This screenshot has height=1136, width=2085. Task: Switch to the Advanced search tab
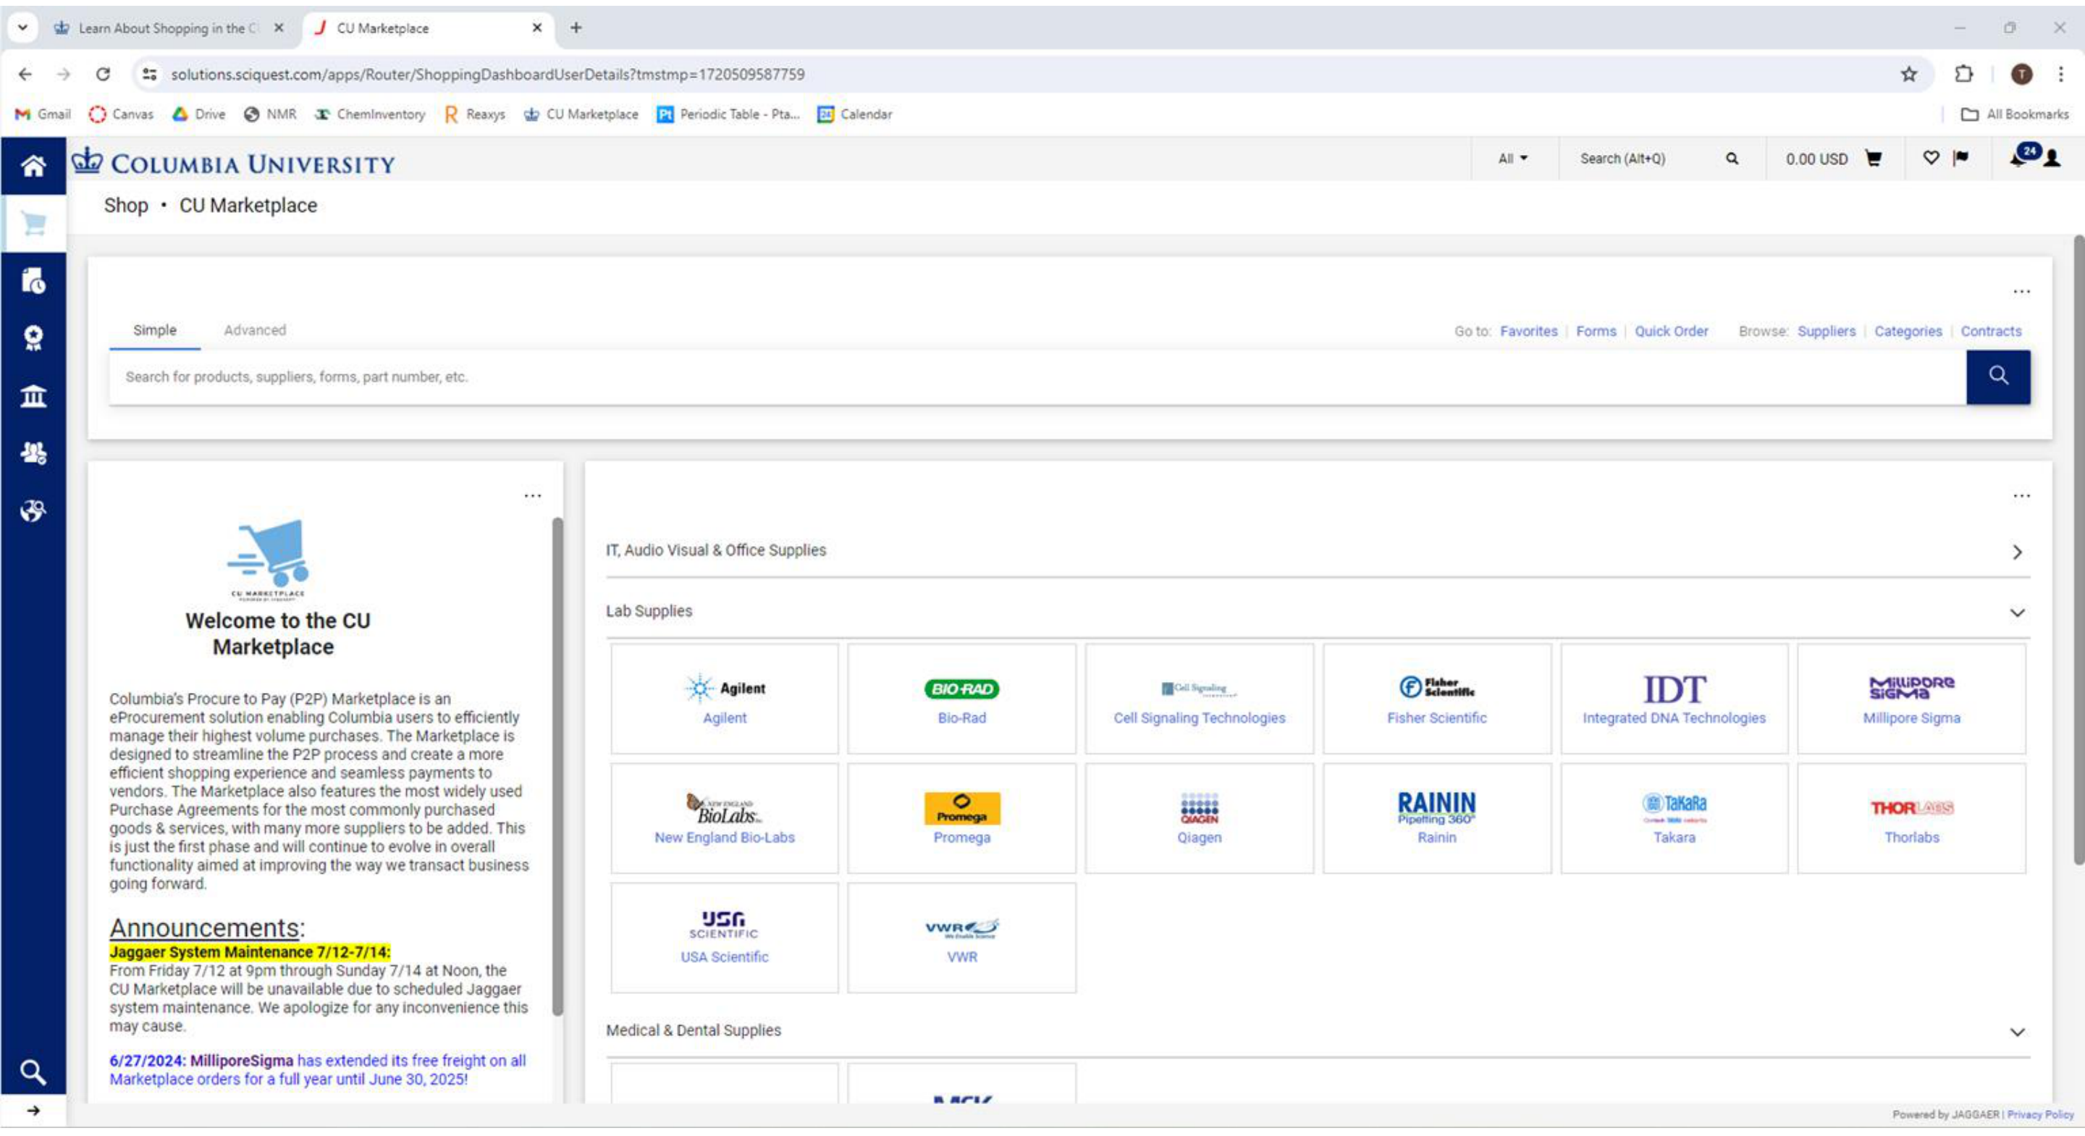[255, 330]
